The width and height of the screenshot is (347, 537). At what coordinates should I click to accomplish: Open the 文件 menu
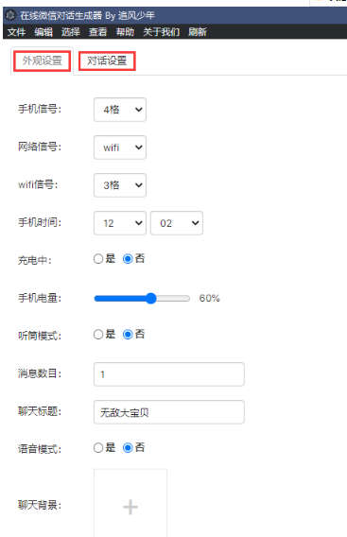(x=16, y=32)
